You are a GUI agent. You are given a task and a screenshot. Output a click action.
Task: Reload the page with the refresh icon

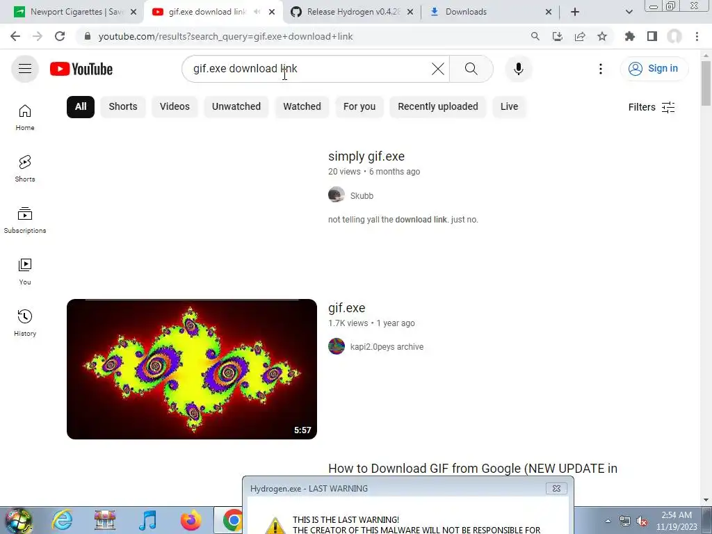pyautogui.click(x=60, y=36)
